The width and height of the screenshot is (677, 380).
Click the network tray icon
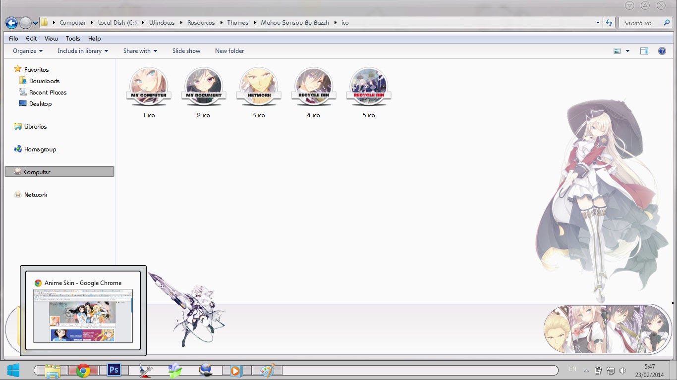tap(611, 371)
